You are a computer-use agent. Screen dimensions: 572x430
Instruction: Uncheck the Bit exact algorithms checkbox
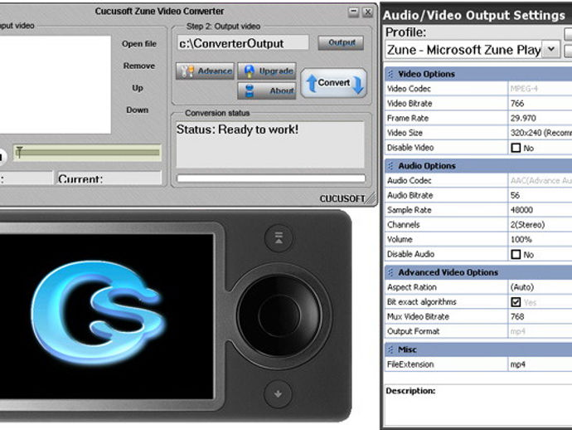[516, 302]
